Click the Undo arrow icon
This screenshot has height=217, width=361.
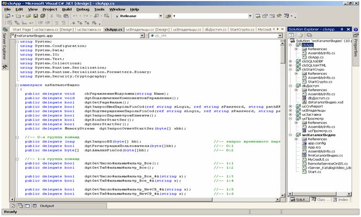tap(75, 16)
